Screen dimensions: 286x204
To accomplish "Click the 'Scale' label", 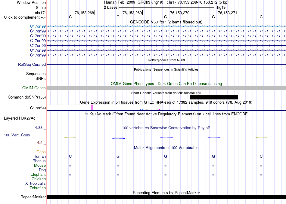I will coord(41,8).
